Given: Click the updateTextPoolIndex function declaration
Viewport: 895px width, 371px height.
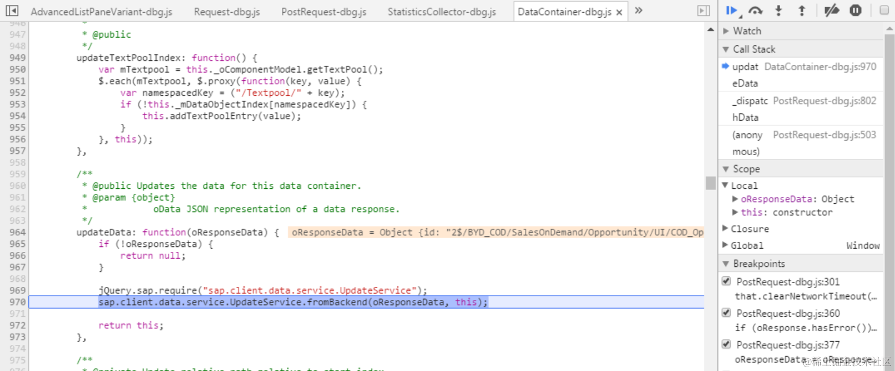Looking at the screenshot, I should 167,58.
